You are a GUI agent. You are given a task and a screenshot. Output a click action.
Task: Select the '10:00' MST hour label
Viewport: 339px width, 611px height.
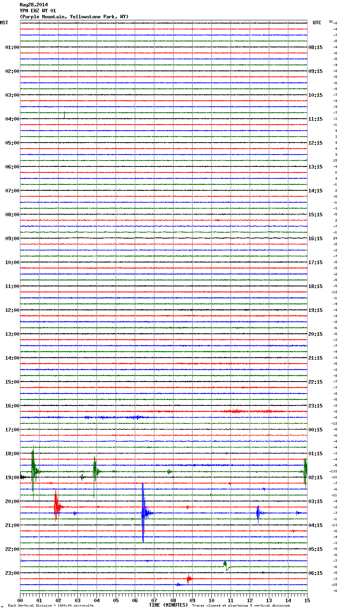coord(12,262)
